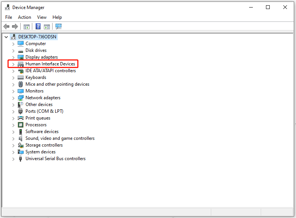Select the Print queues label
The image size is (296, 218).
coord(38,118)
